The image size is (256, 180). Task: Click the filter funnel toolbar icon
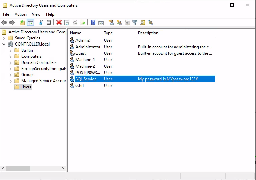point(135,23)
